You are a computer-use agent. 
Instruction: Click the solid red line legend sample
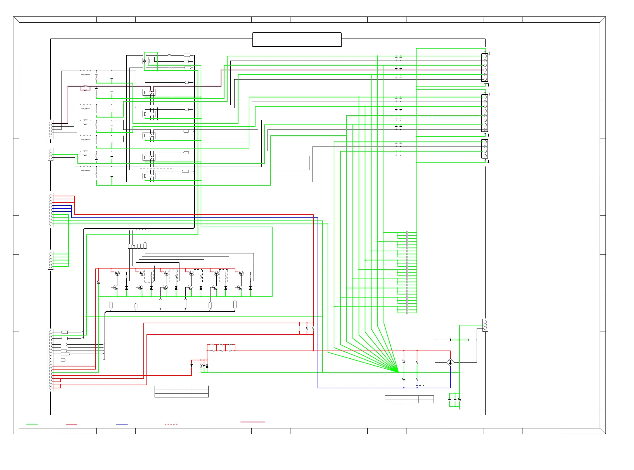[72, 425]
